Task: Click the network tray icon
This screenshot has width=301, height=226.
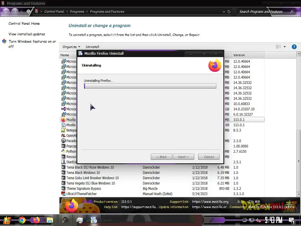Action: 251,220
